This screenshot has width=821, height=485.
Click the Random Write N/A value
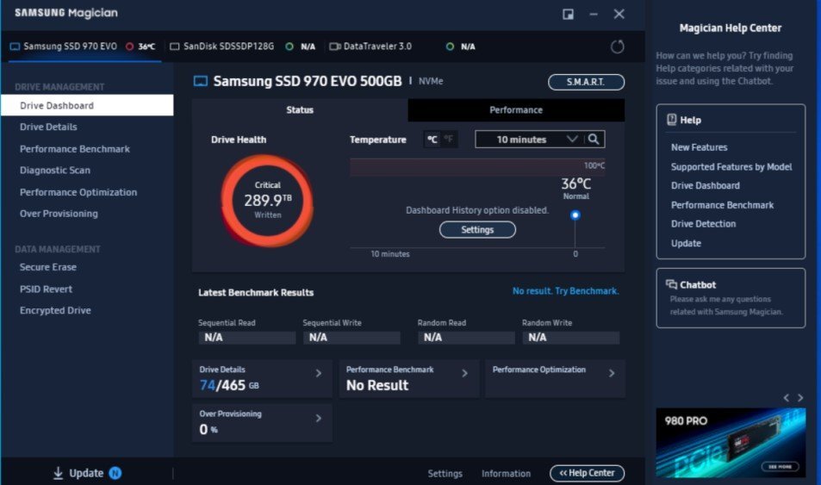click(570, 338)
